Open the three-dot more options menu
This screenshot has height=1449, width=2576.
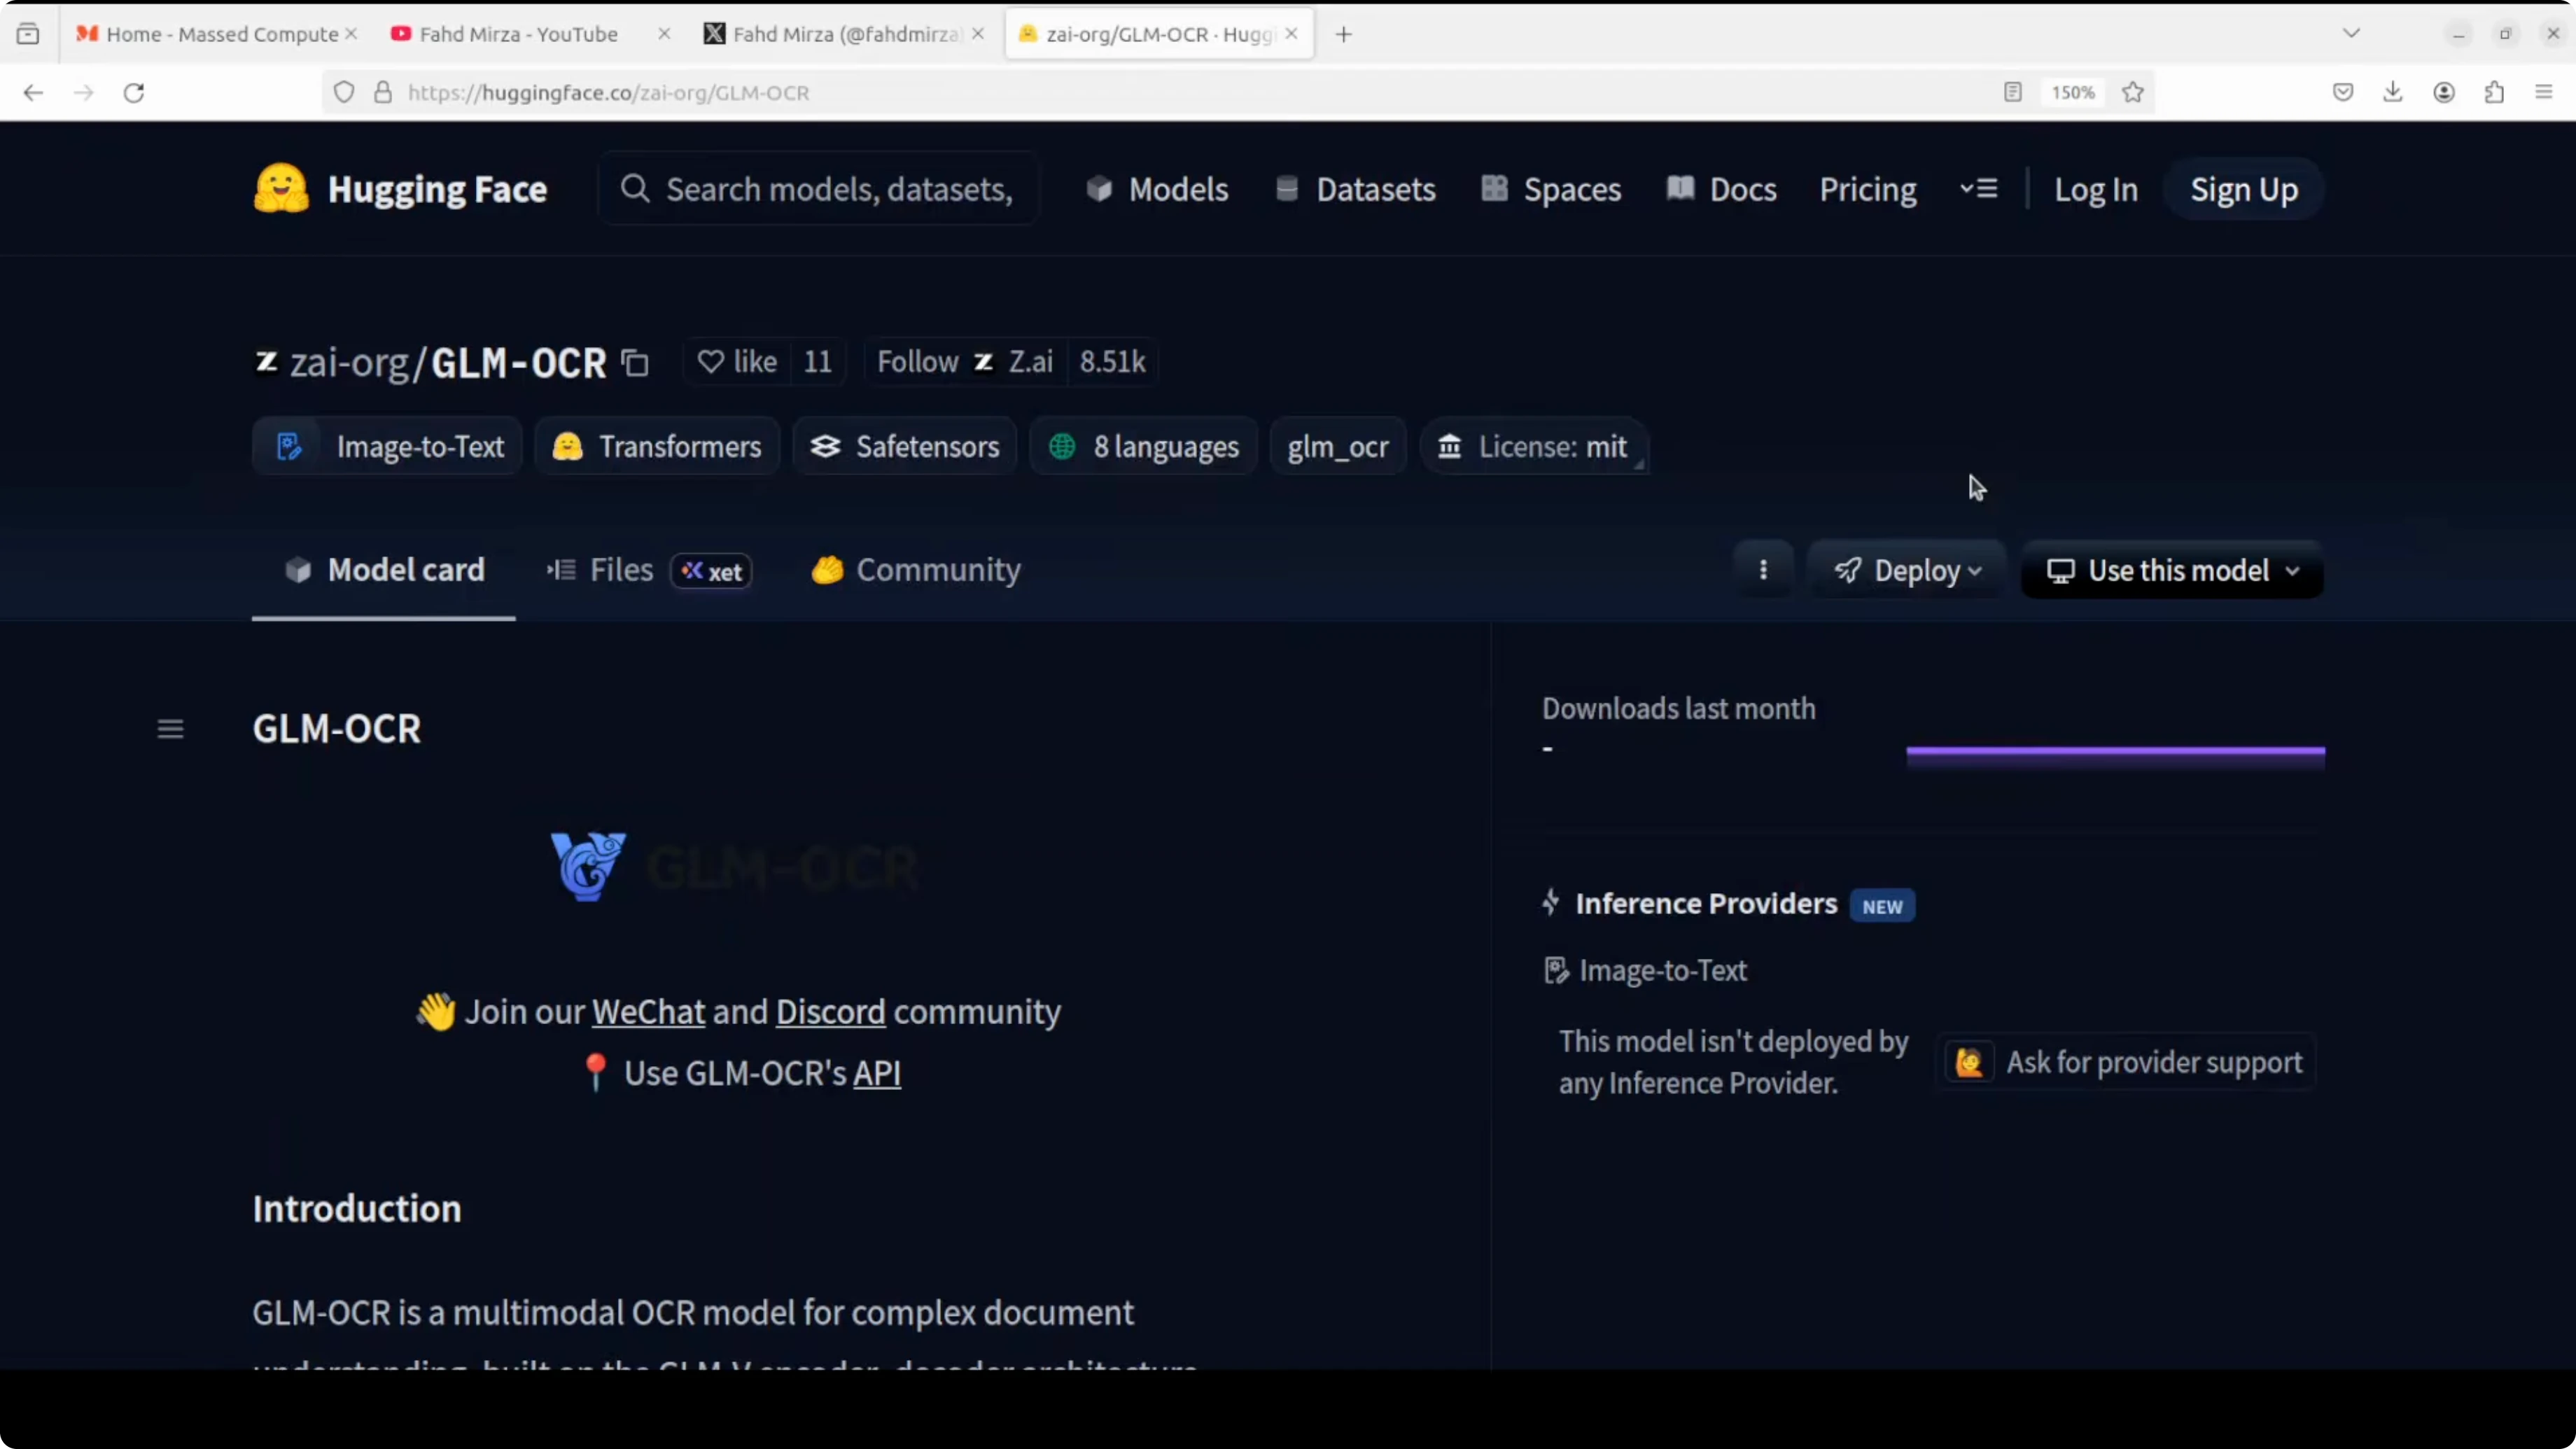coord(1763,570)
